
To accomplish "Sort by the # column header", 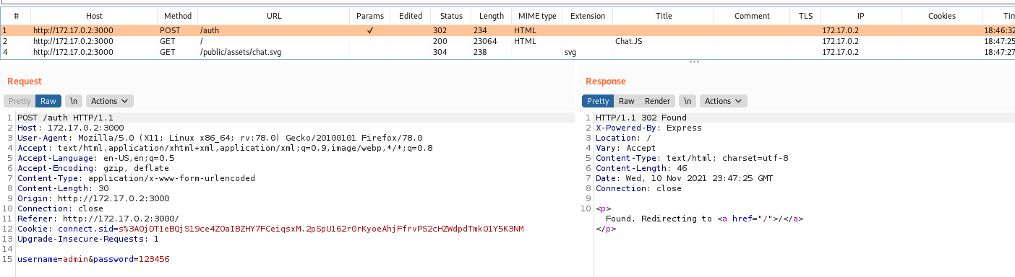I will pyautogui.click(x=16, y=16).
